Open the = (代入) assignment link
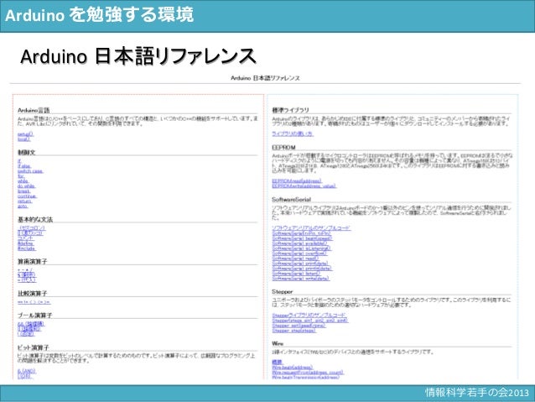The height and width of the screenshot is (402, 535). click(x=27, y=279)
